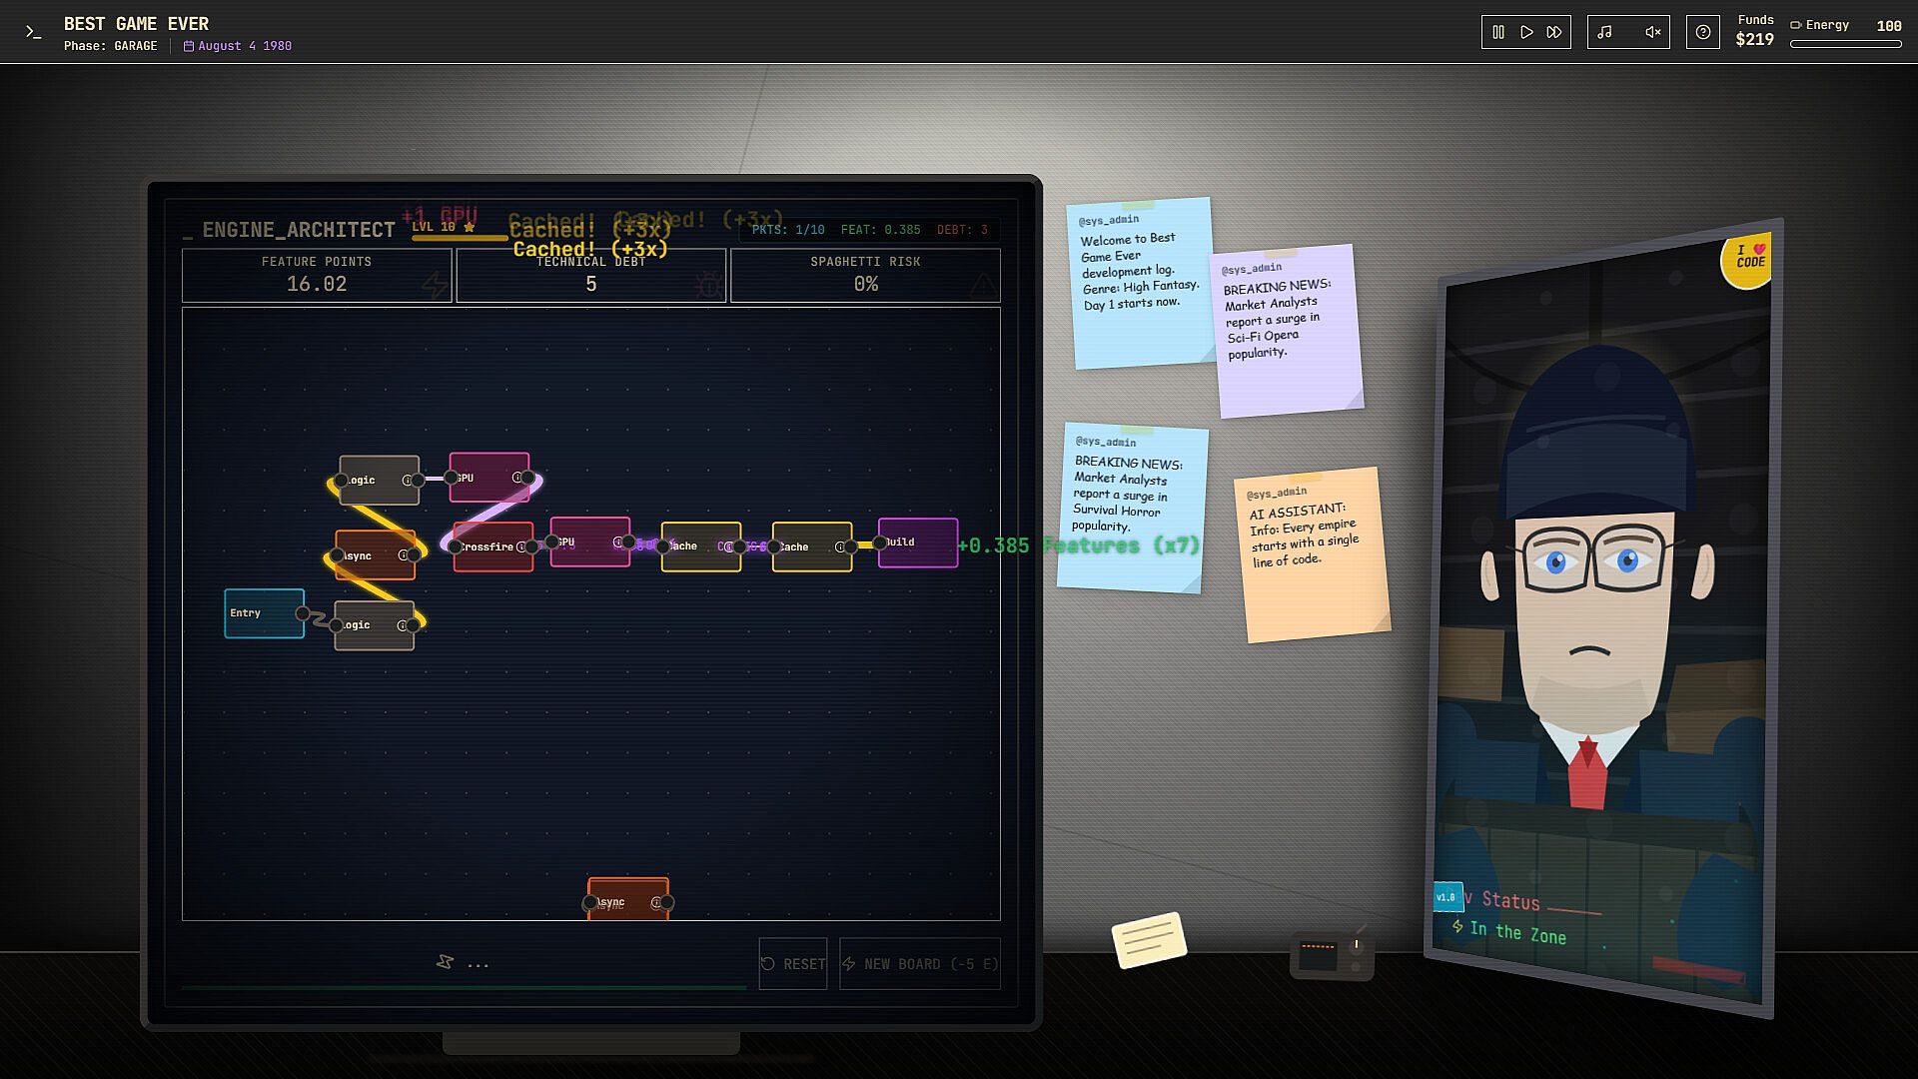Activate fast-forward speed
The width and height of the screenshot is (1918, 1079).
click(x=1554, y=32)
